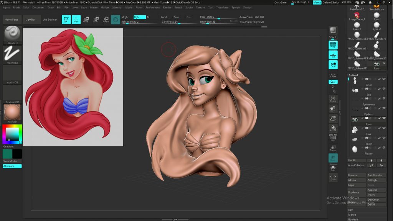The height and width of the screenshot is (221, 393).
Task: Click the SwitchColor button
Action: coord(12,161)
